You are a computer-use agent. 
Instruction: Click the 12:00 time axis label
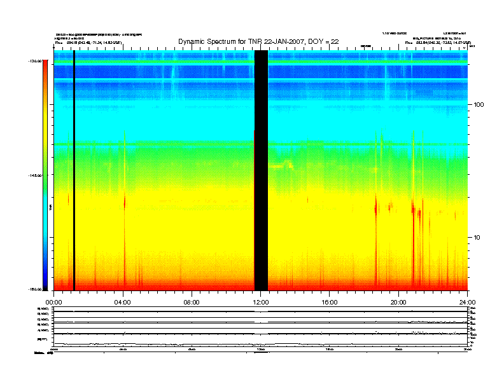(x=261, y=303)
